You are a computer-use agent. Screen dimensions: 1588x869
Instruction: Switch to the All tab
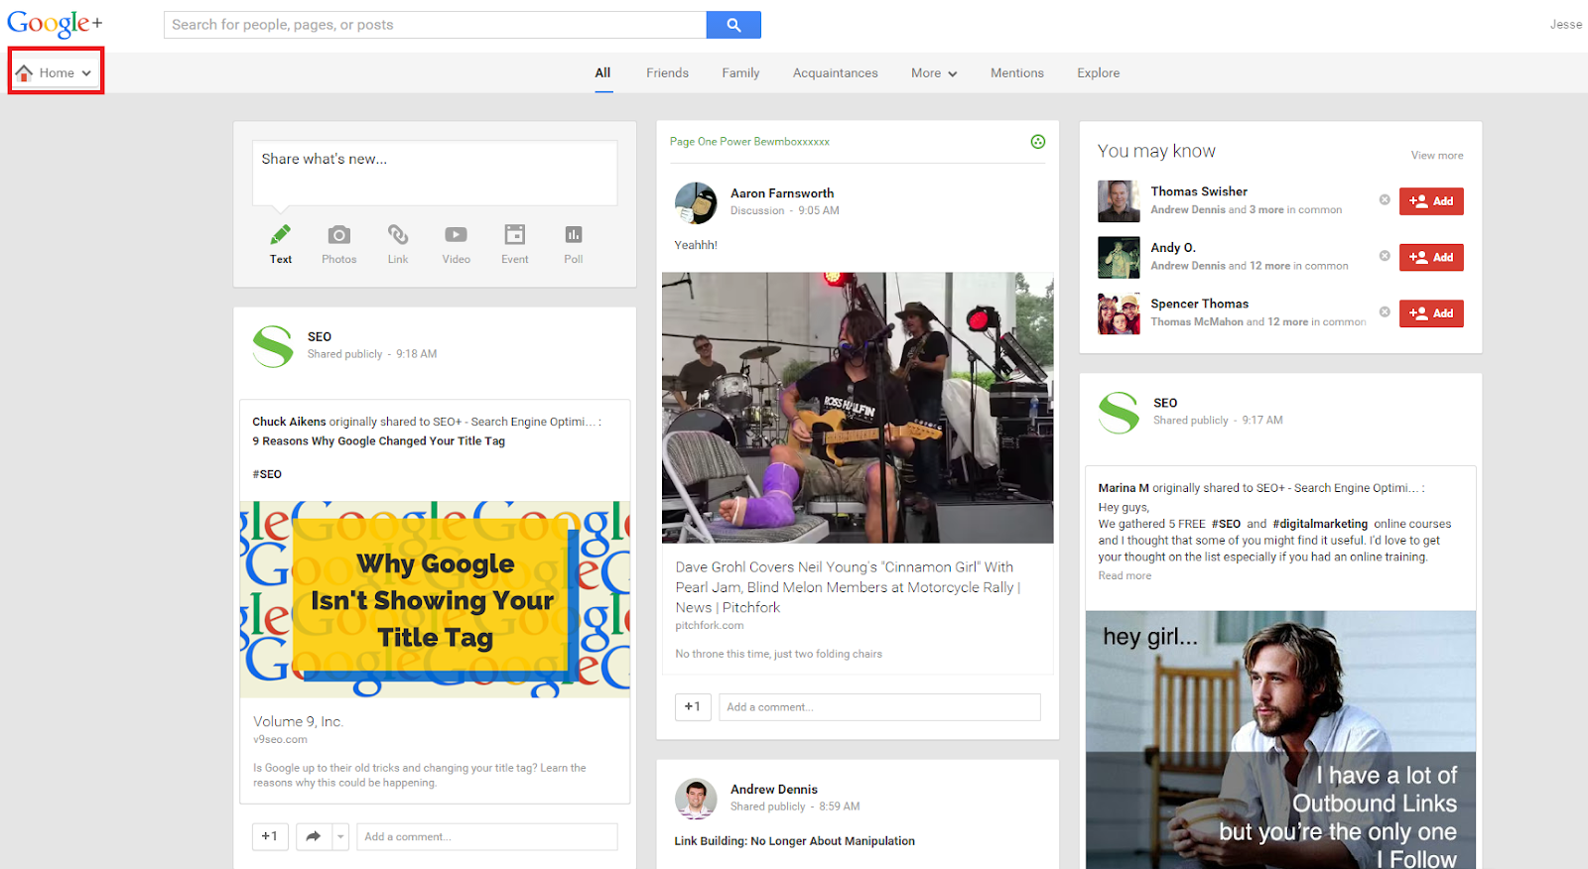(x=602, y=72)
